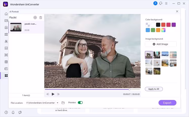This screenshot has width=189, height=117.
Task: Click the Add Image button
Action: (x=161, y=44)
